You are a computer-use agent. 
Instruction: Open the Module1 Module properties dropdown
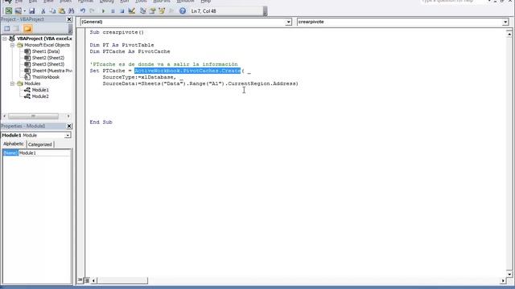pyautogui.click(x=68, y=136)
